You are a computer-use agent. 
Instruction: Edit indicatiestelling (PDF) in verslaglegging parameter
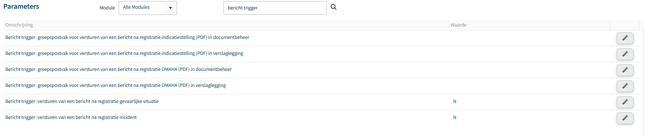pos(625,54)
